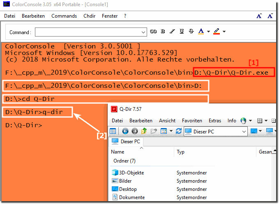Click the Q-Dir 7.57 window icon
Screen dimensions: 279x204
tap(114, 109)
